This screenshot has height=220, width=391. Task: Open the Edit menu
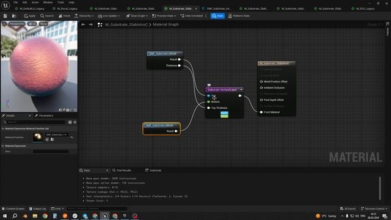(24, 2)
